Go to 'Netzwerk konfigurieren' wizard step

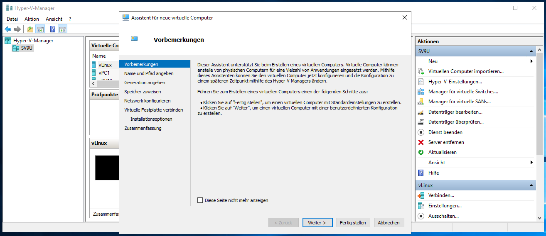pos(147,101)
